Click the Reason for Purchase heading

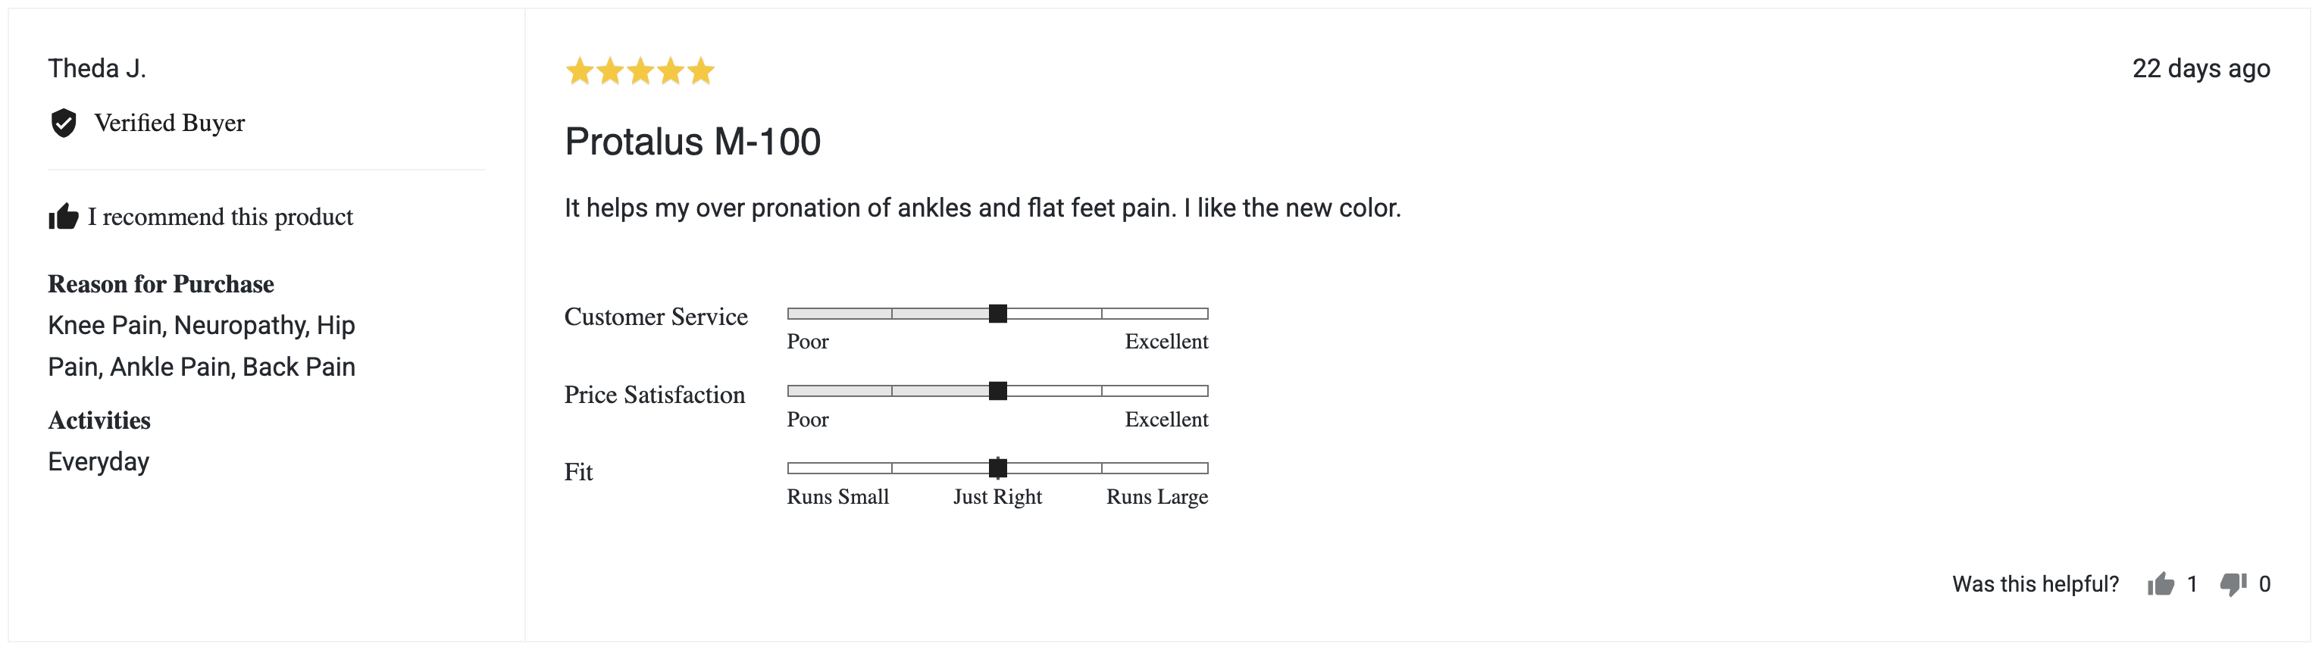pos(161,284)
